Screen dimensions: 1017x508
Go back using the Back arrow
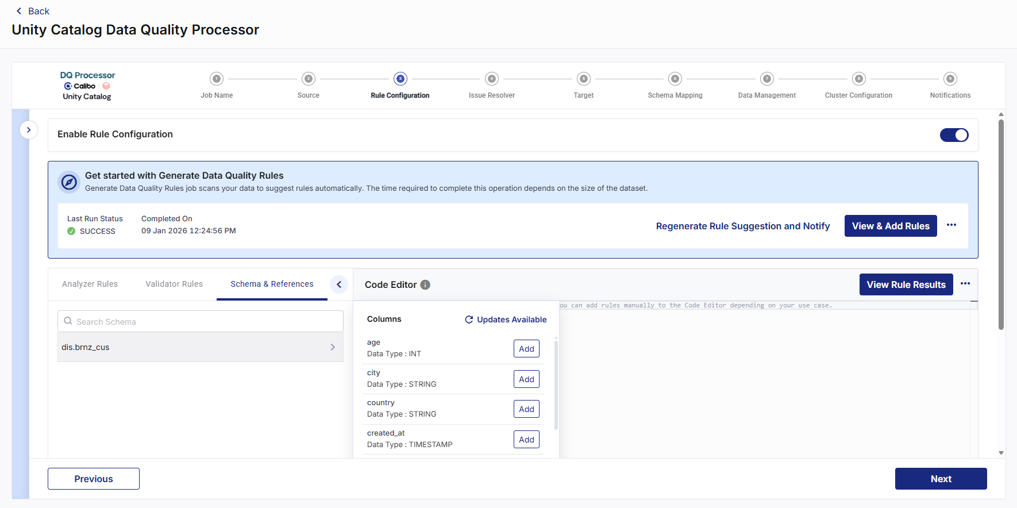pos(19,11)
